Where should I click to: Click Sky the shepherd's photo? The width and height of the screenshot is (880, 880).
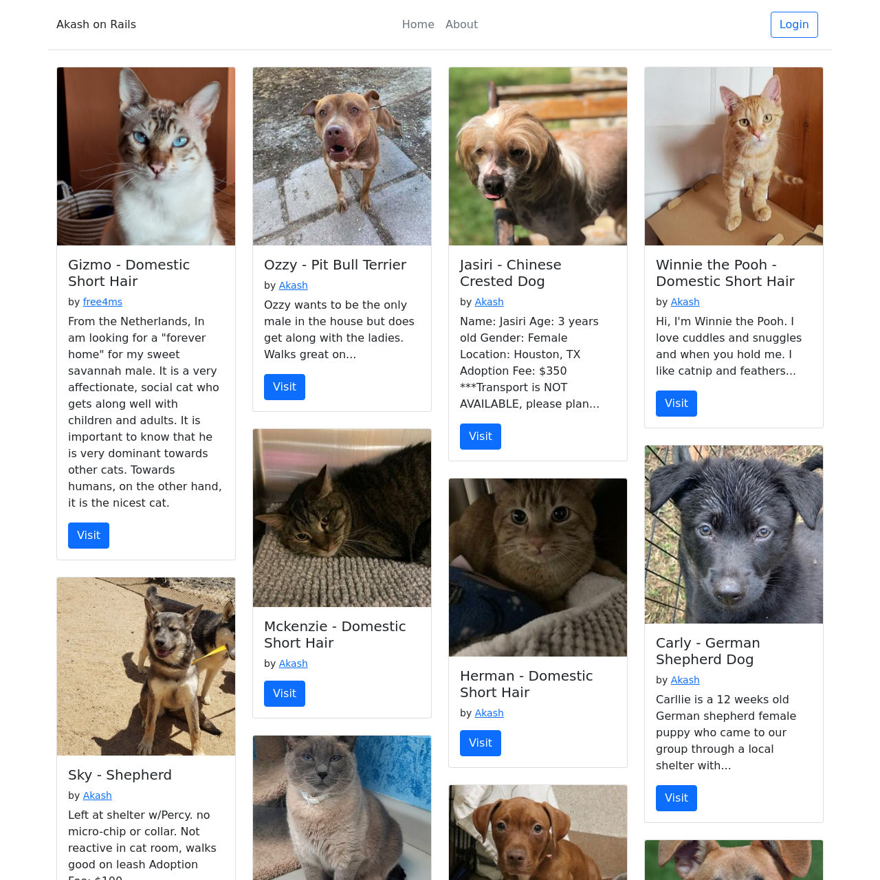[x=146, y=666]
